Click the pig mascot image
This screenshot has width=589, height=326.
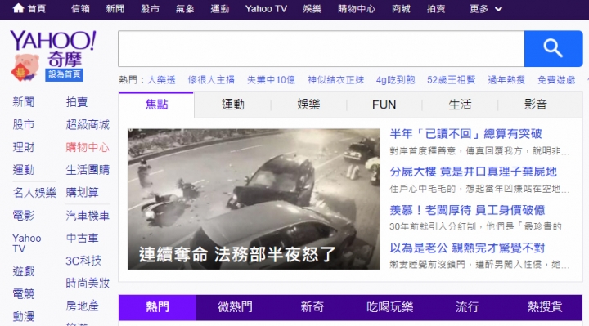[x=25, y=68]
